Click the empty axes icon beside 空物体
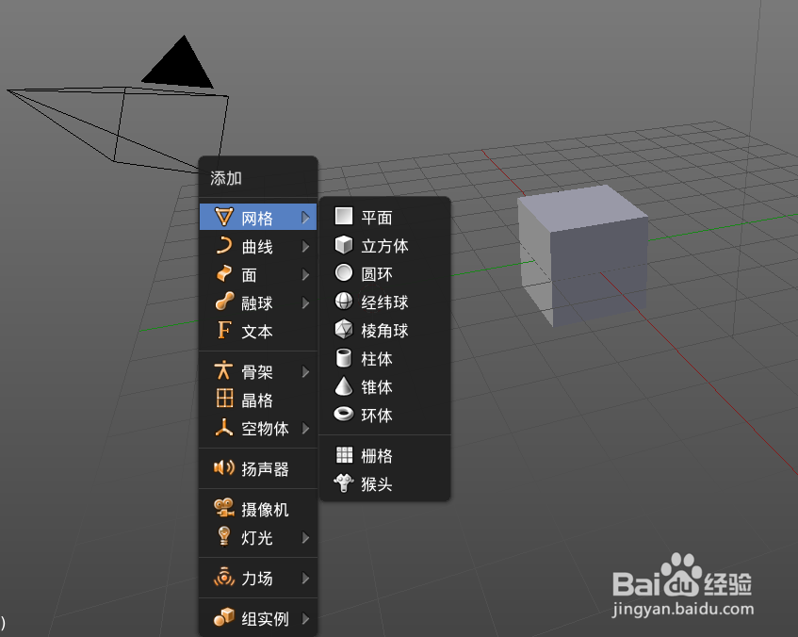798x637 pixels. [x=224, y=427]
